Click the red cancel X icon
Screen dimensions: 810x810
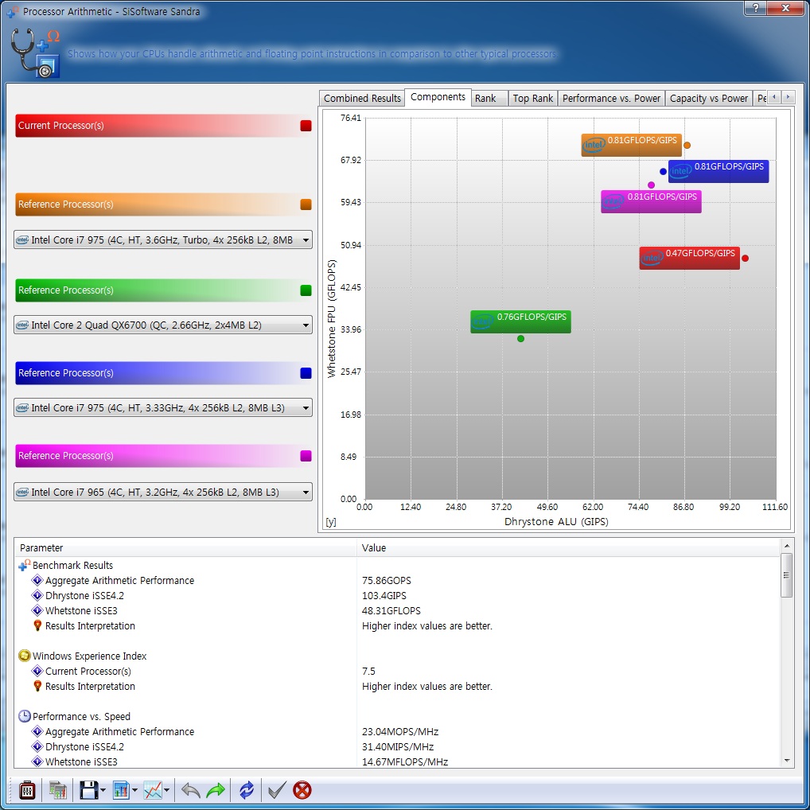pyautogui.click(x=302, y=790)
